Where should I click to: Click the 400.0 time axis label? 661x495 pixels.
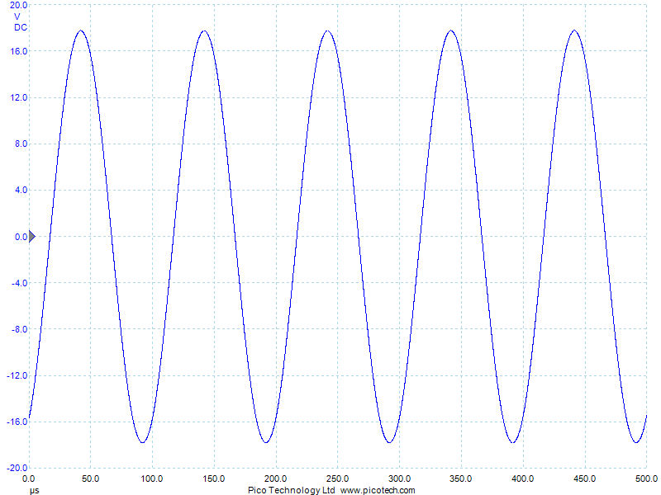point(523,479)
